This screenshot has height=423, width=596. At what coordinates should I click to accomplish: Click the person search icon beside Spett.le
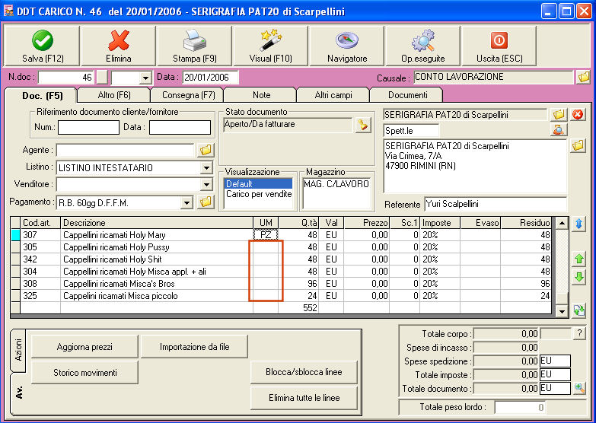[x=559, y=130]
